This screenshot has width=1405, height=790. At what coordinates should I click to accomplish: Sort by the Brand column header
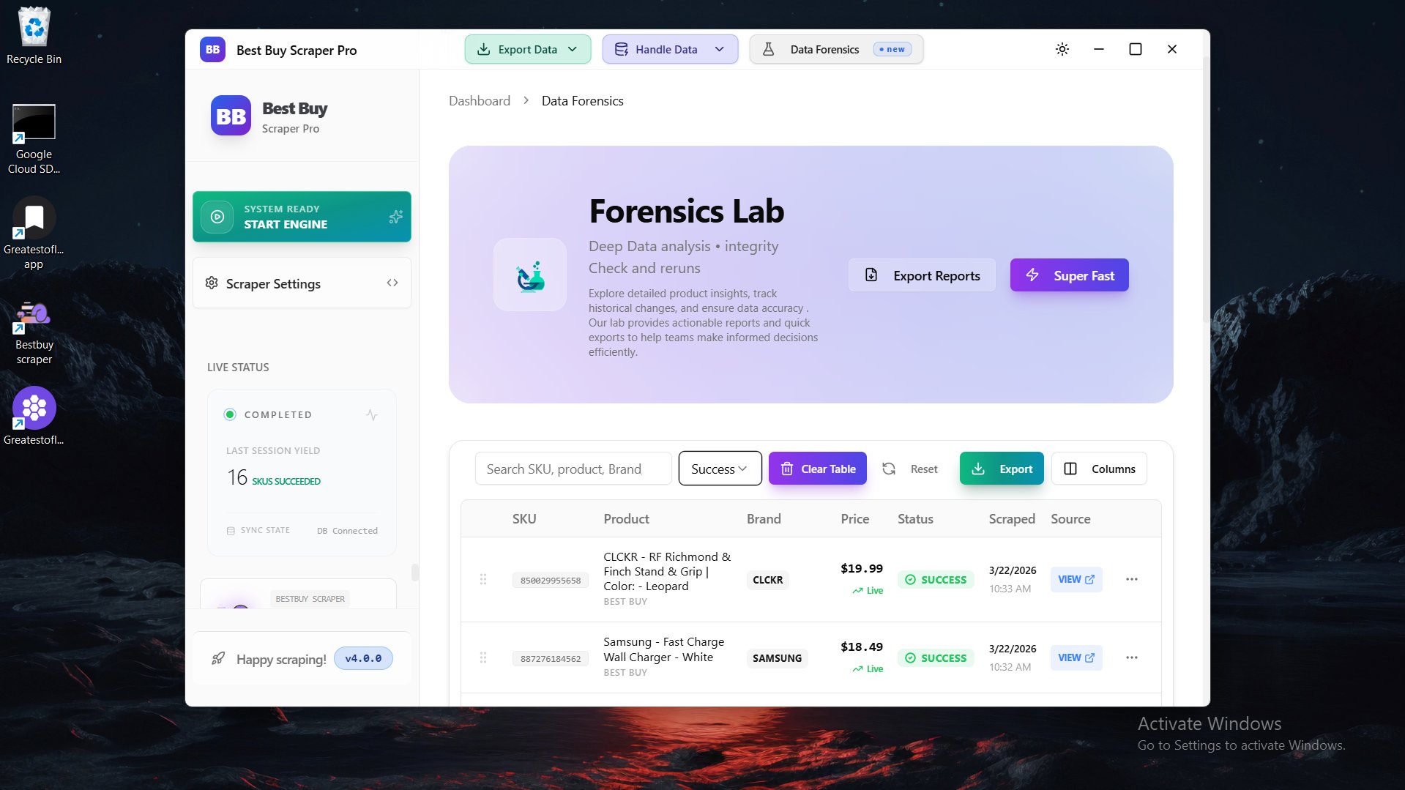point(764,519)
